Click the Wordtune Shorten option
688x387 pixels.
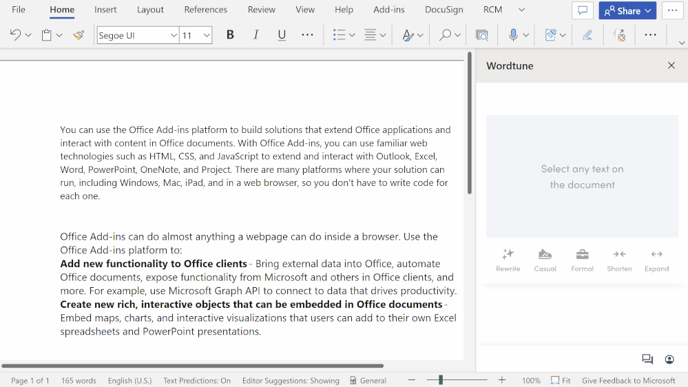620,260
